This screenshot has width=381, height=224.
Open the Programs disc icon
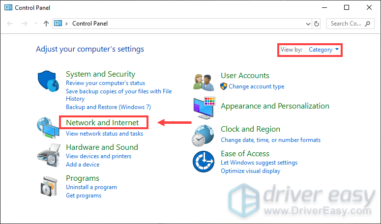pyautogui.click(x=50, y=186)
